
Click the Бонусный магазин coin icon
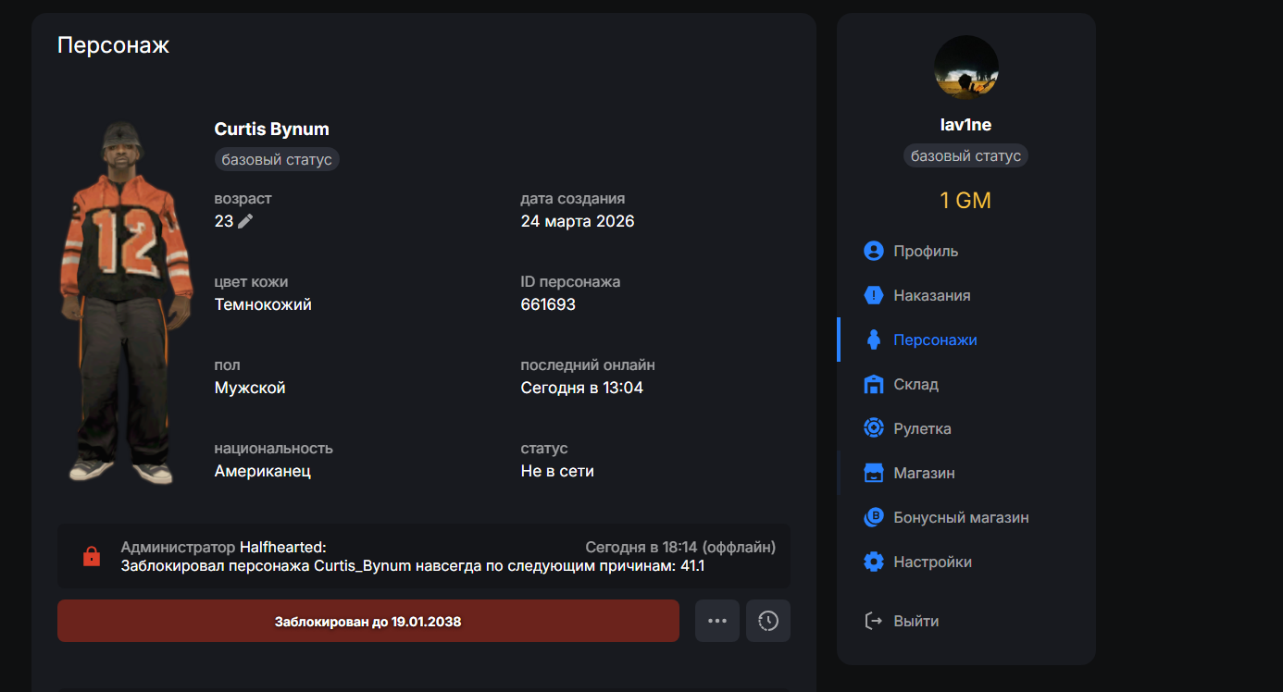(x=873, y=517)
